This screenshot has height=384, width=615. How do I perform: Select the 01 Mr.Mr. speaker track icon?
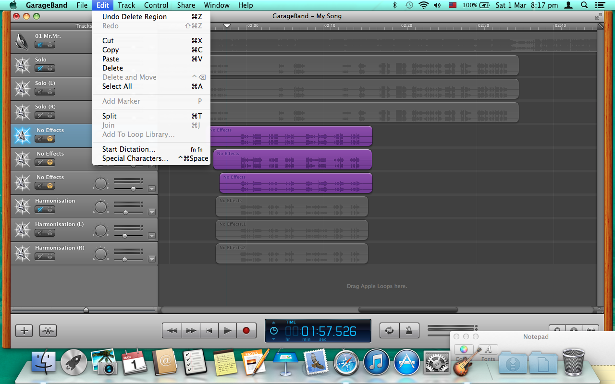(22, 42)
